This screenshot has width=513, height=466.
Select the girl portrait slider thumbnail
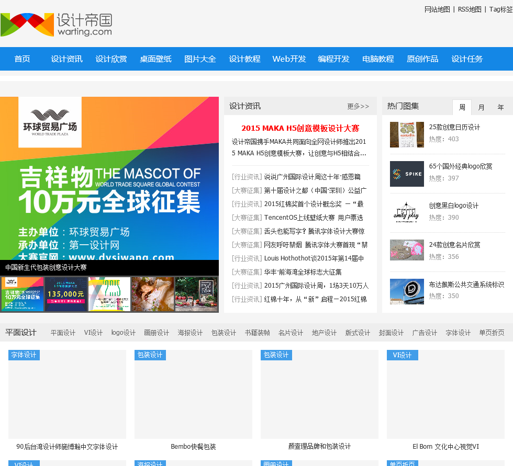click(x=153, y=294)
